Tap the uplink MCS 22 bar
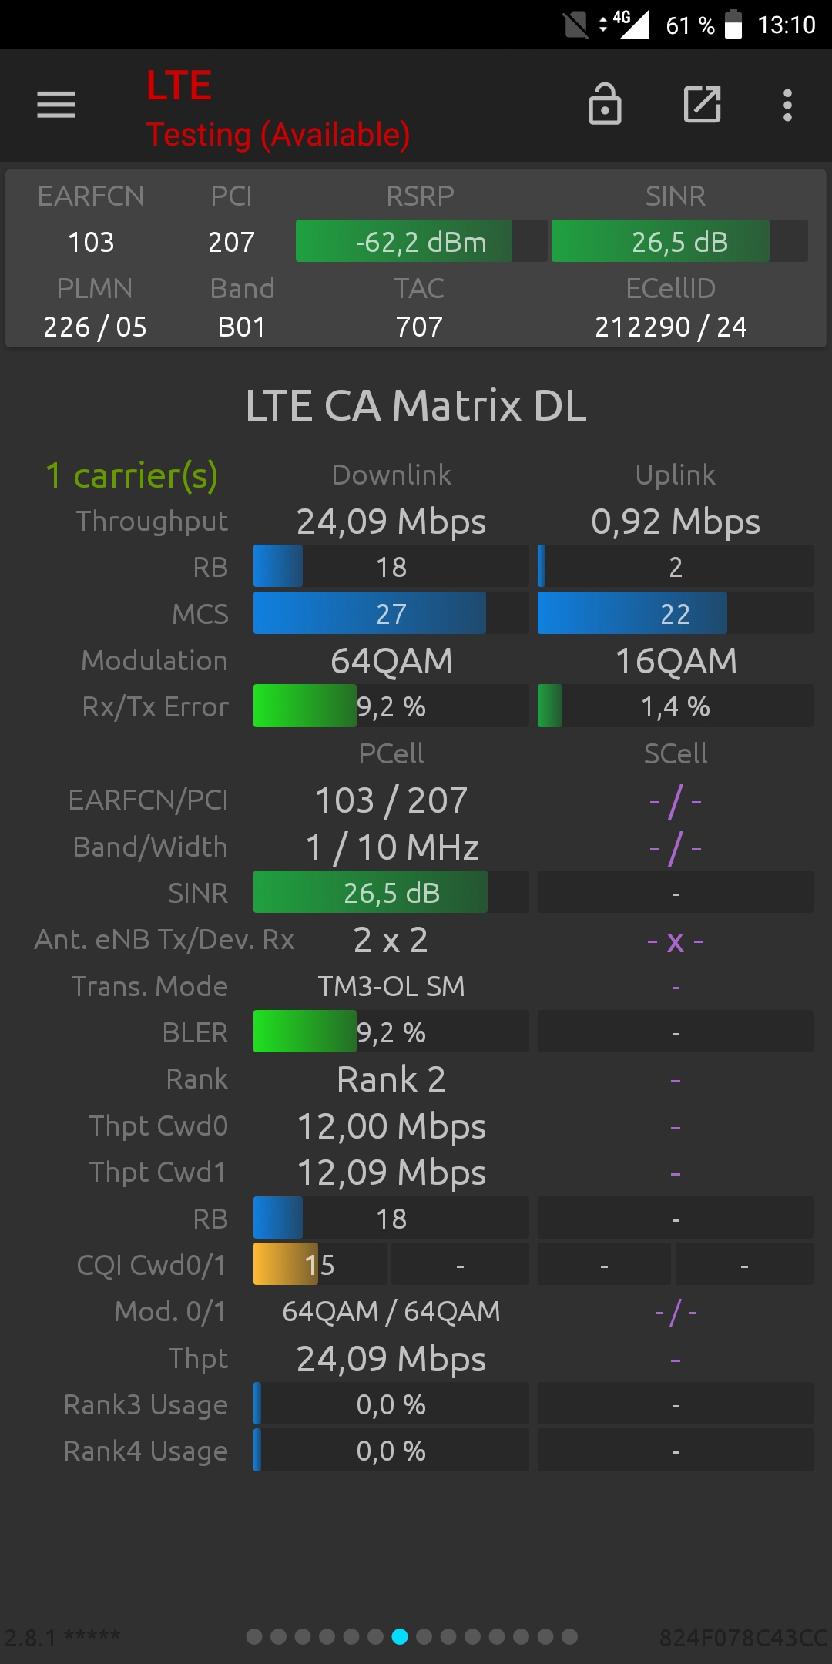The width and height of the screenshot is (832, 1664). coord(675,614)
